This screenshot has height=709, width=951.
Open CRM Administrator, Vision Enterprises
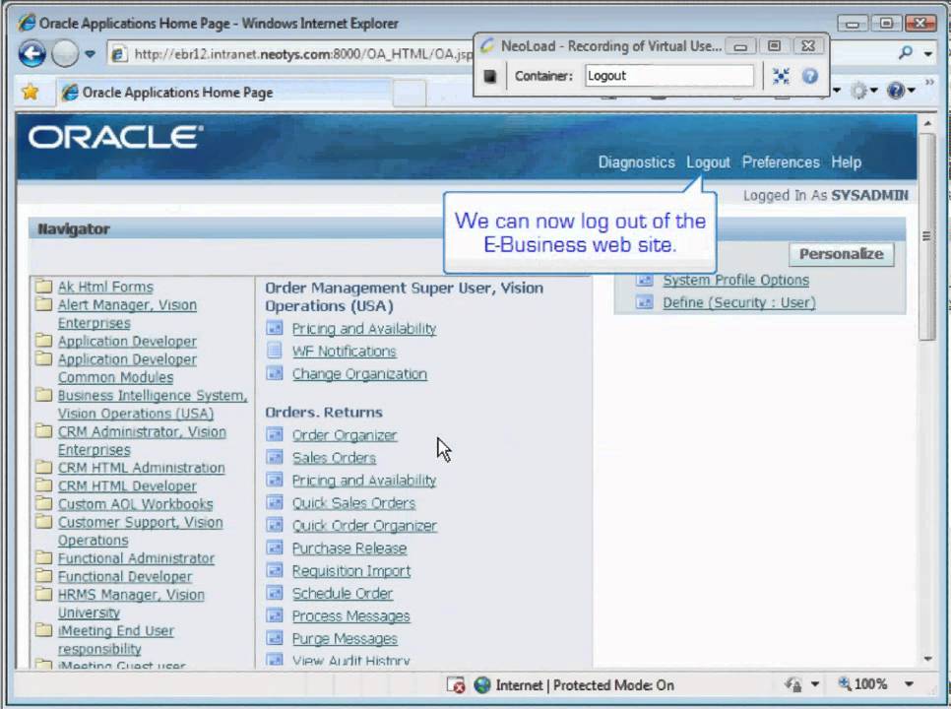pos(142,441)
